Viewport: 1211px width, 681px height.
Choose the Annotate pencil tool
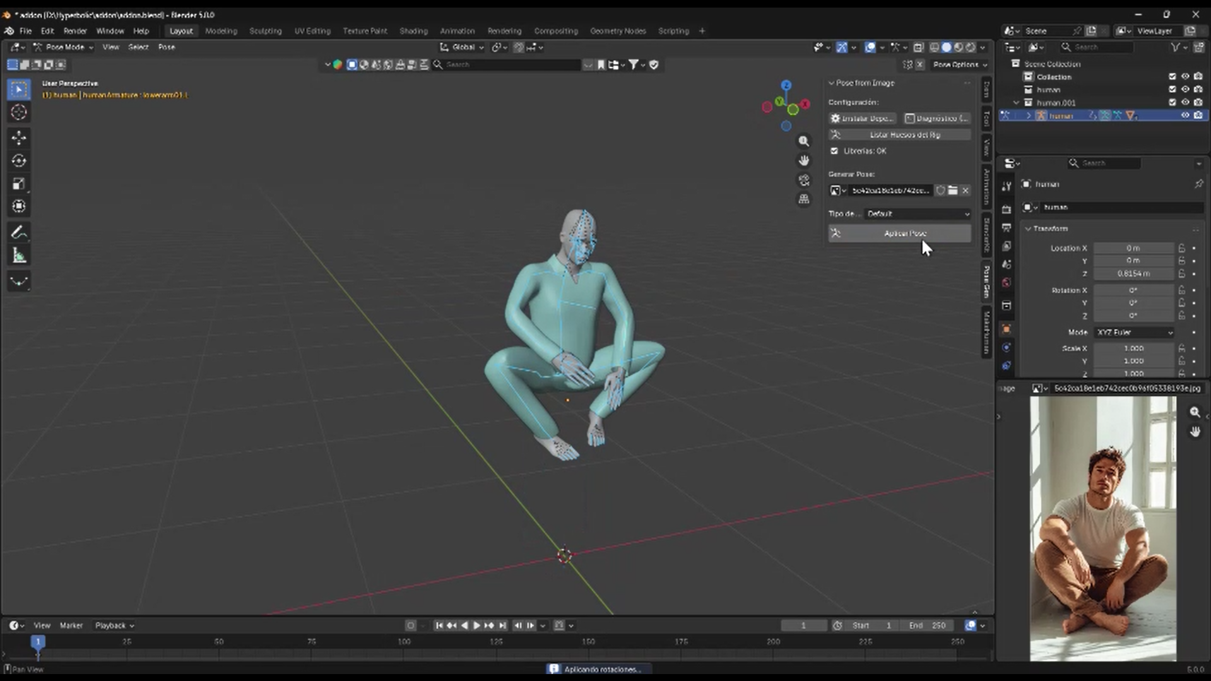click(x=19, y=232)
